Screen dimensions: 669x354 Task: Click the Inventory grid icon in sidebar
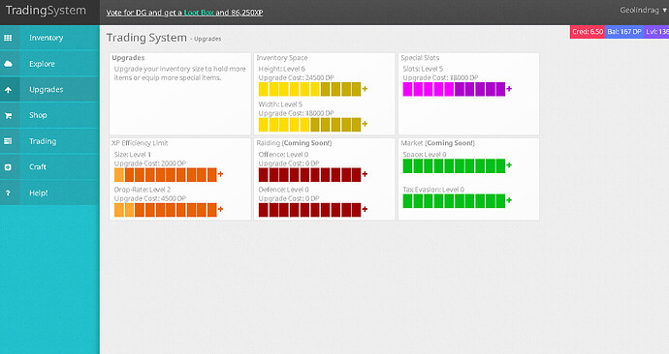click(x=8, y=38)
